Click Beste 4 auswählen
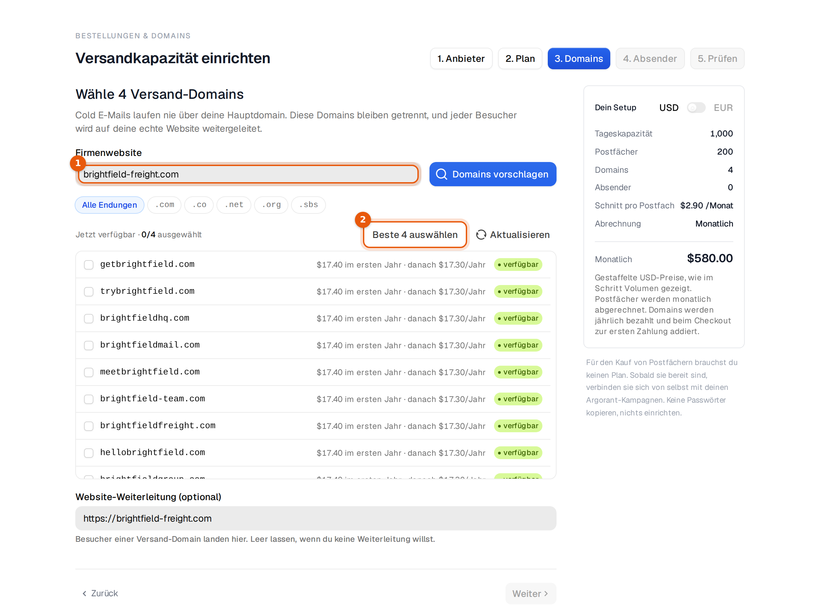 tap(415, 235)
